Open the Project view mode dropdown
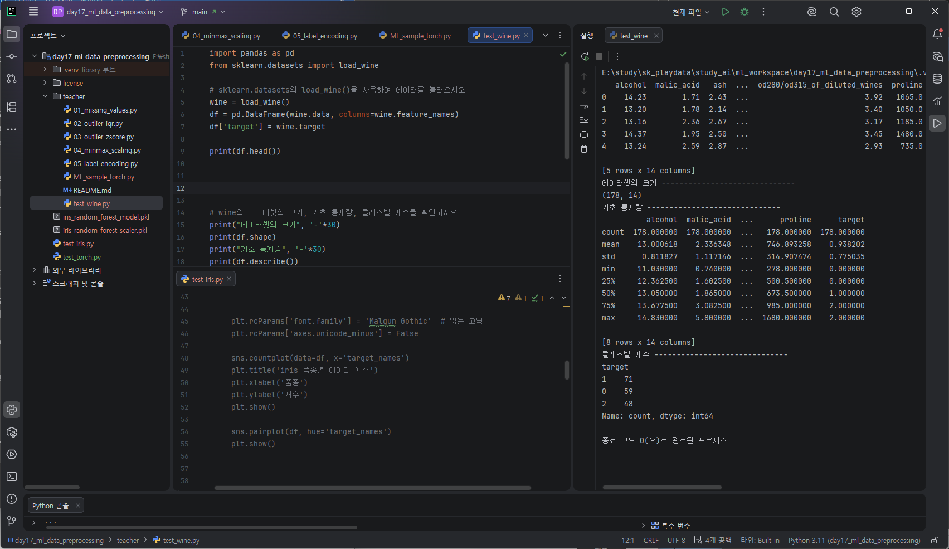949x549 pixels. 48,35
